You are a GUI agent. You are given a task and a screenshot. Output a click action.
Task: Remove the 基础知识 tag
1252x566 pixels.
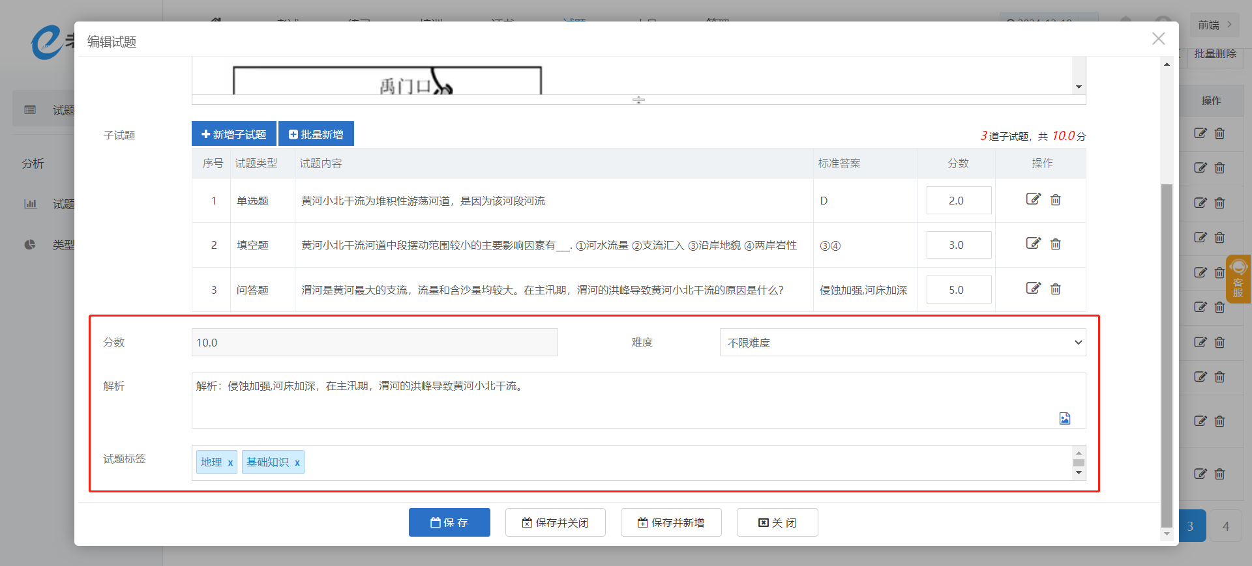297,463
